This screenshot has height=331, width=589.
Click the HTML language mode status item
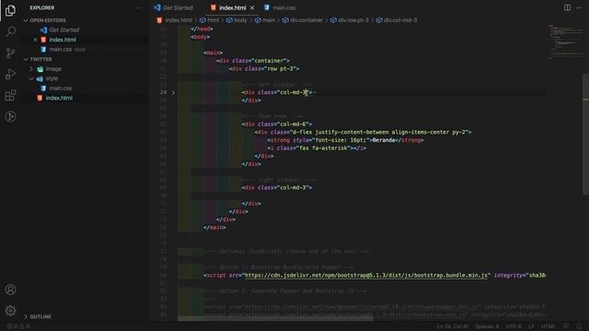549,326
